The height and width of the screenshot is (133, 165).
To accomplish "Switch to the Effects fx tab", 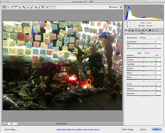I will pos(146,30).
